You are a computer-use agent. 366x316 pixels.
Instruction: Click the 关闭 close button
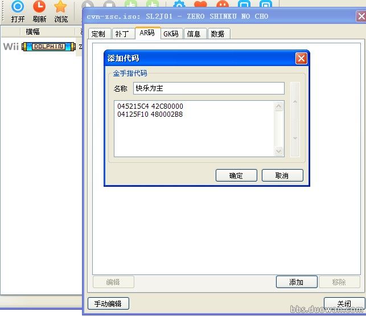coord(343,303)
